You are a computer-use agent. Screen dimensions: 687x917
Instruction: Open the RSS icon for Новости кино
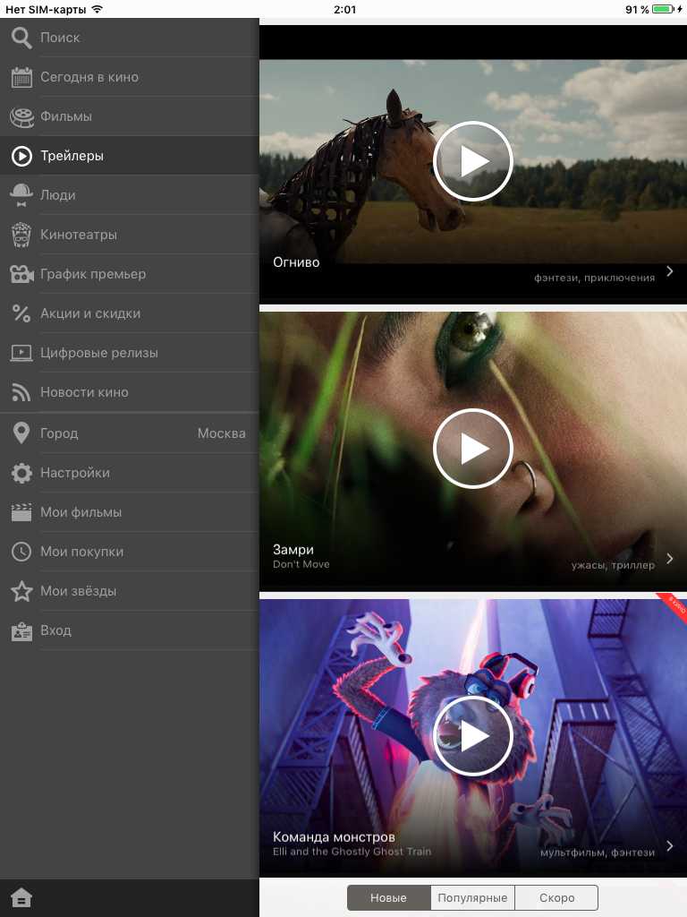[21, 392]
